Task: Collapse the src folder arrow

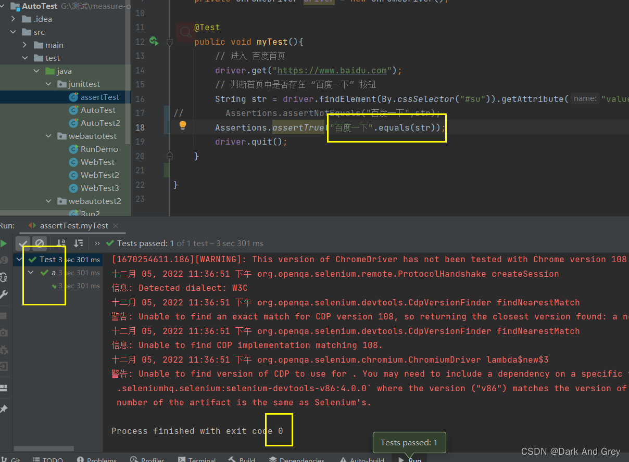Action: coord(14,32)
